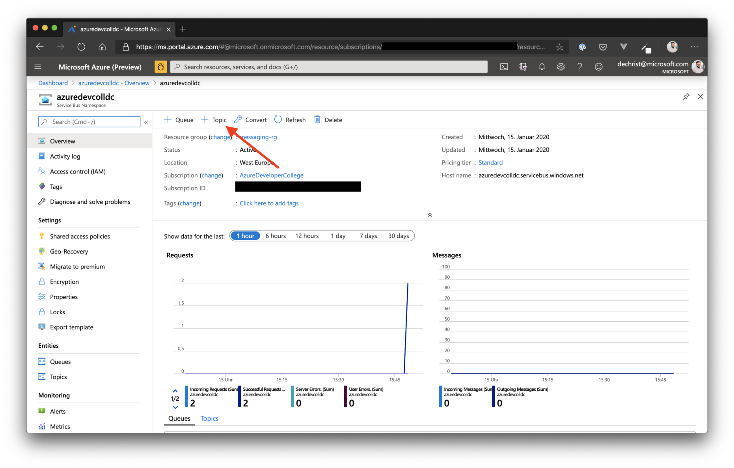Open Shared access policies in sidebar

80,236
